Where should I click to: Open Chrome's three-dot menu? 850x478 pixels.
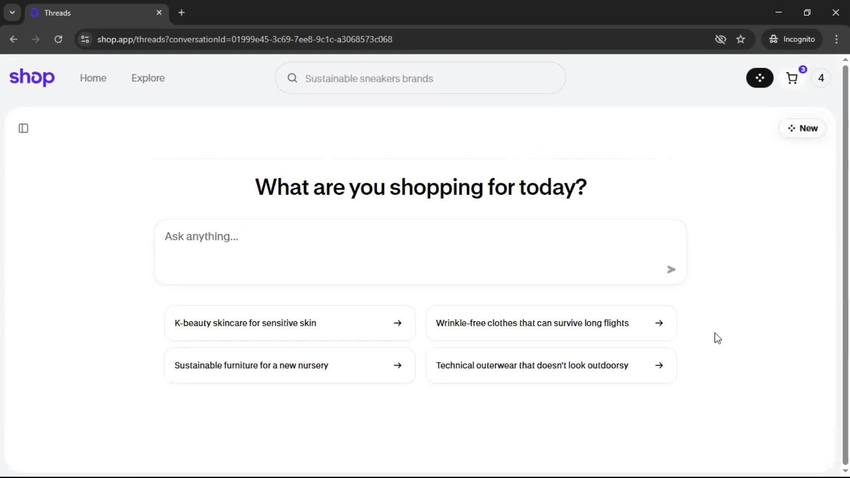[836, 39]
